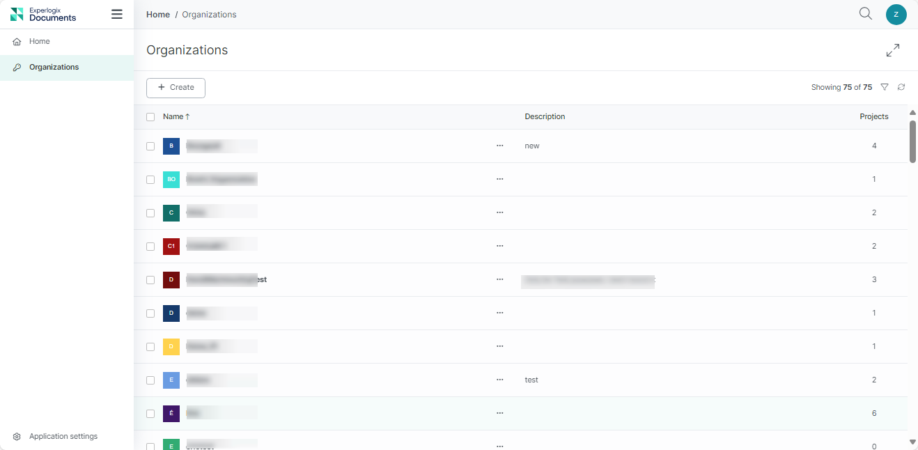Open ellipsis menu for the row with 6 projects
918x450 pixels.
point(499,414)
